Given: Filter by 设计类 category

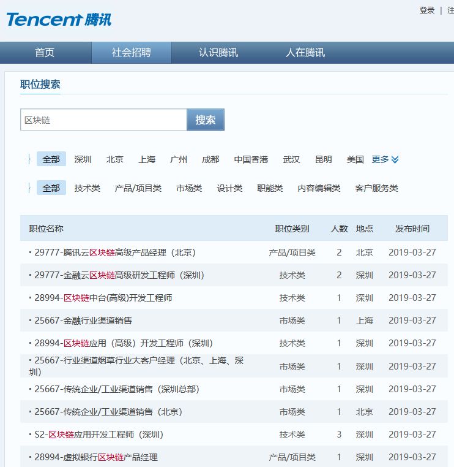Looking at the screenshot, I should tap(229, 188).
